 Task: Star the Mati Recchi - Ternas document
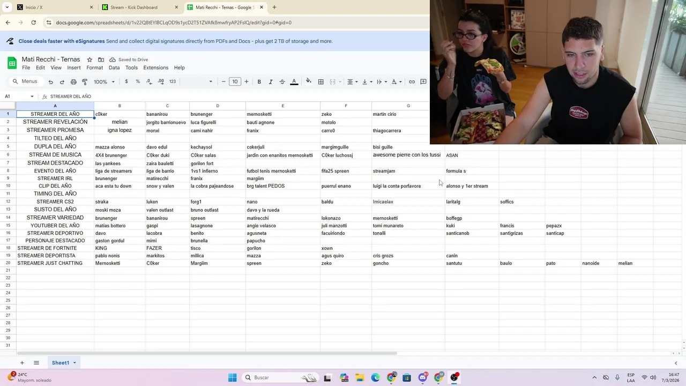pyautogui.click(x=90, y=60)
